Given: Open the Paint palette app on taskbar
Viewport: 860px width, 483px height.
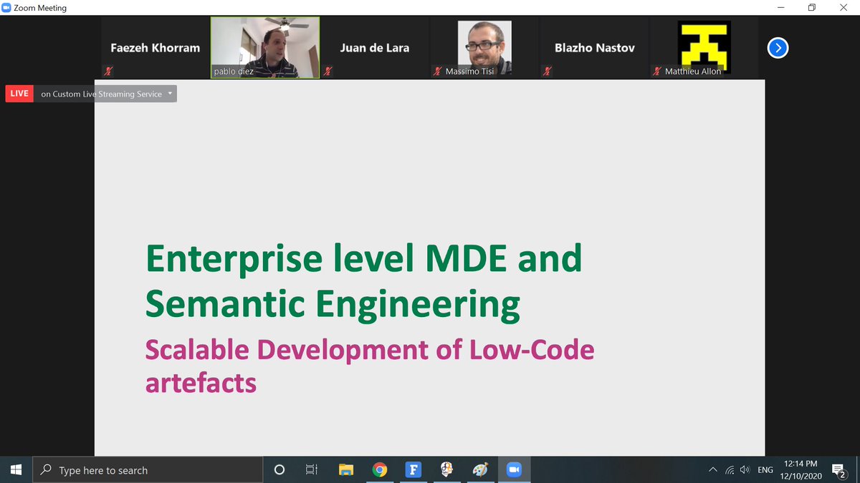Looking at the screenshot, I should pyautogui.click(x=479, y=470).
